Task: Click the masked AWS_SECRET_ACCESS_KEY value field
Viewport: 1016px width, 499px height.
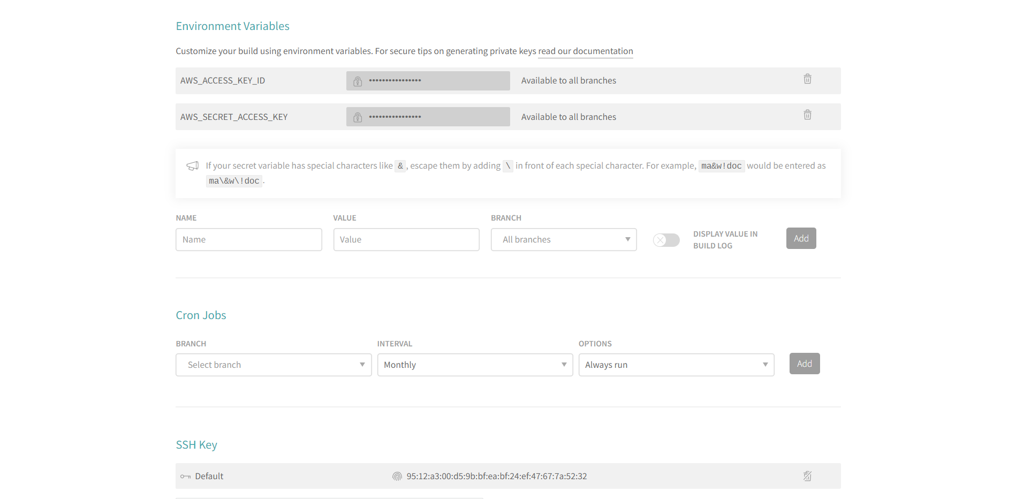Action: coord(428,117)
